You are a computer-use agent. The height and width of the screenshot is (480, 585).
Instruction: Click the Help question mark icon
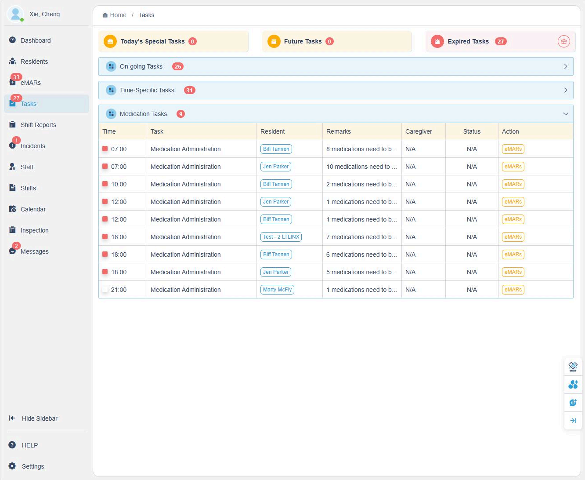12,445
